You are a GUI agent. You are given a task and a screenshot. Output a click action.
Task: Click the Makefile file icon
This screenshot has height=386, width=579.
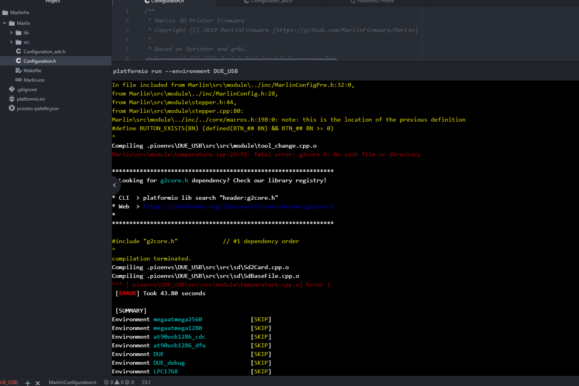(19, 70)
